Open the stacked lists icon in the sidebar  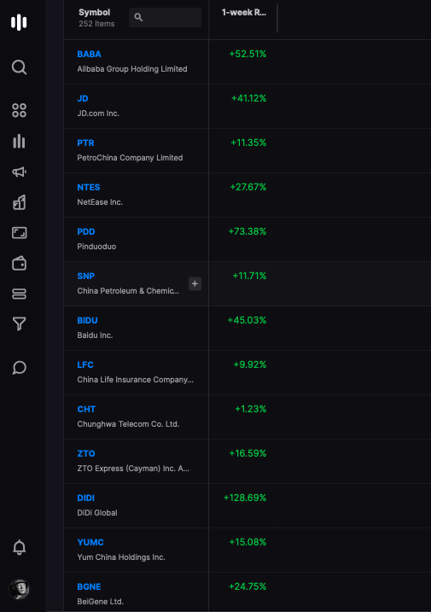pos(19,294)
